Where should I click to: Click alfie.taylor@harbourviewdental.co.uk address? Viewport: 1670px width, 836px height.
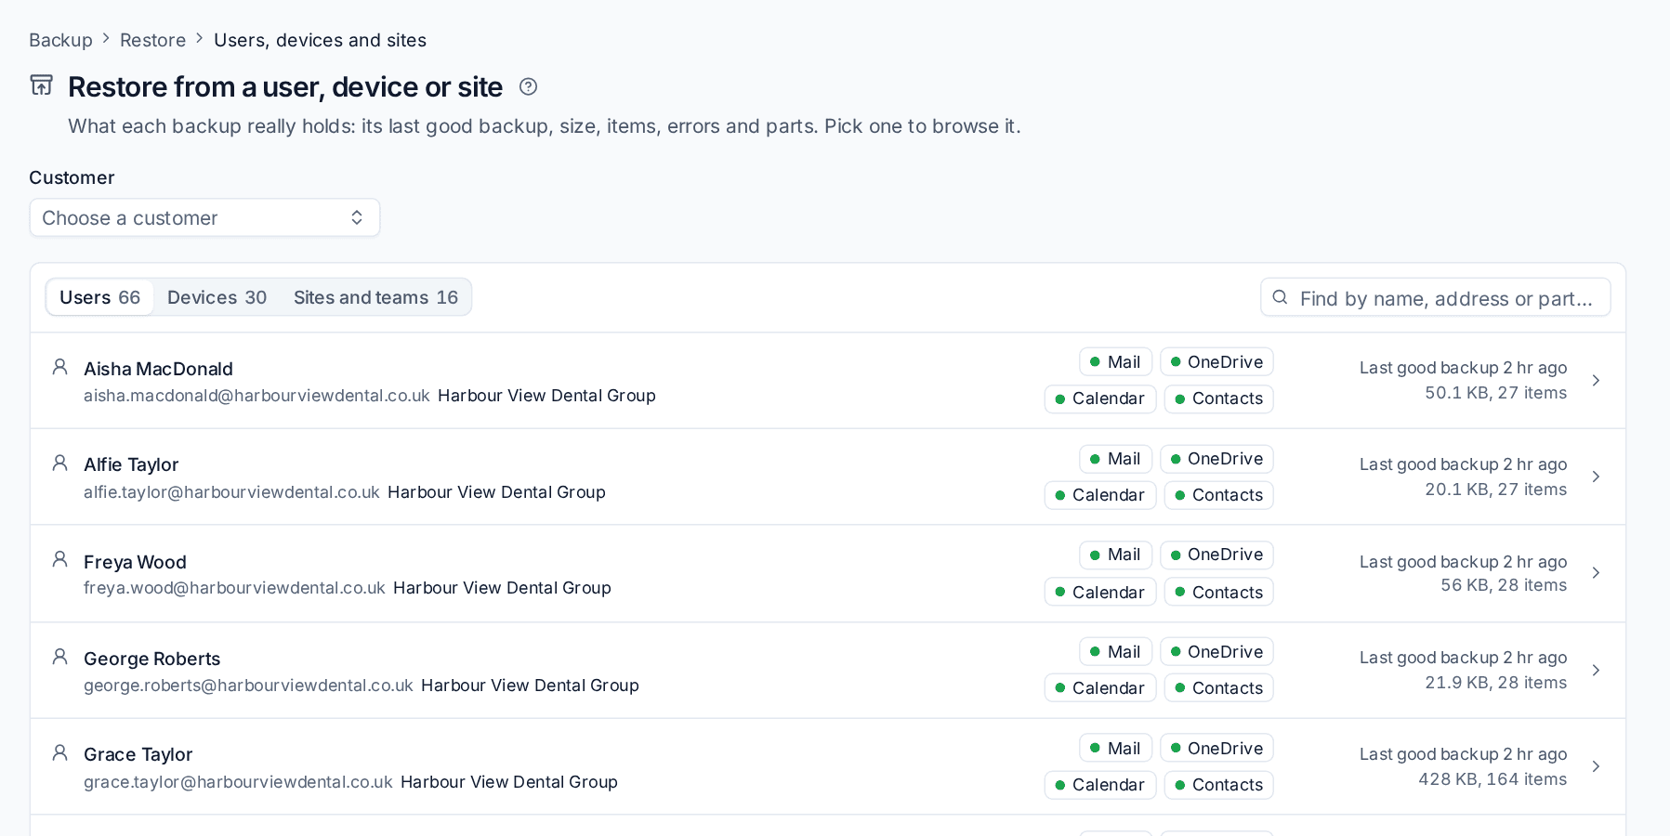[x=231, y=492]
